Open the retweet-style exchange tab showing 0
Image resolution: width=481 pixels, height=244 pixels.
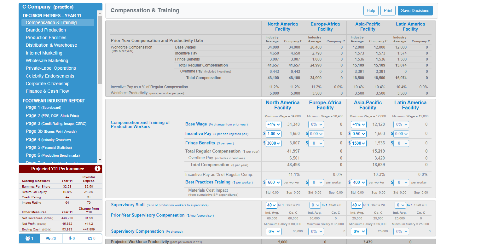(x=91, y=239)
